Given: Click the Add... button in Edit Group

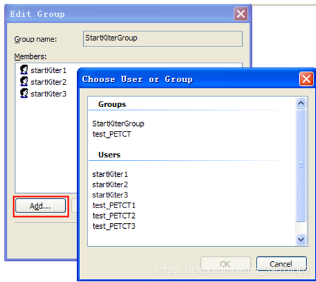Looking at the screenshot, I should (41, 206).
